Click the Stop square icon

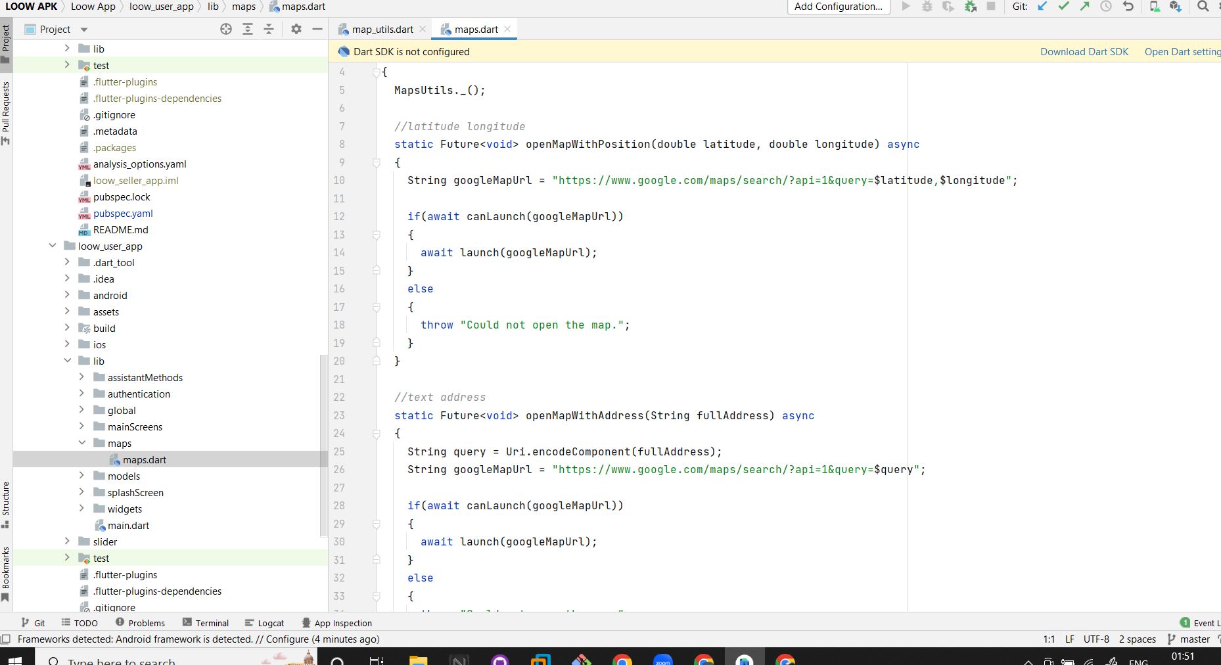pos(991,7)
